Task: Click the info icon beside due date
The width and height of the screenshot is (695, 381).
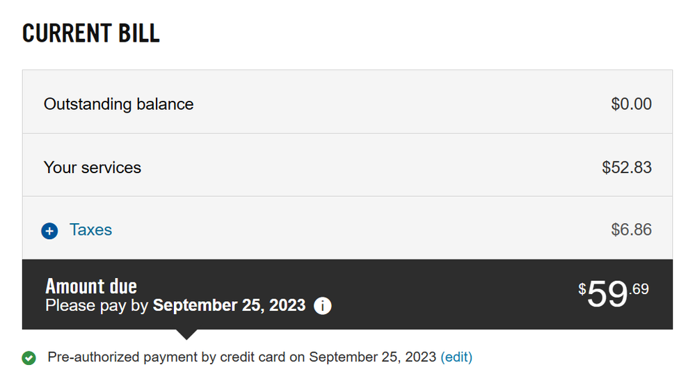Action: coord(322,306)
